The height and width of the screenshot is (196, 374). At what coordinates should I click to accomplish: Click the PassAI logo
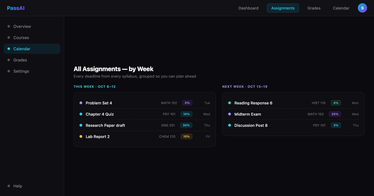(16, 8)
